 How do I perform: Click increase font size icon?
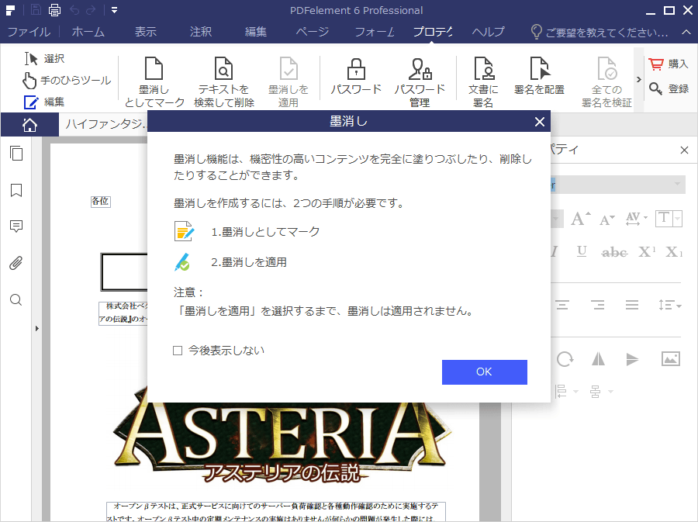coord(580,219)
